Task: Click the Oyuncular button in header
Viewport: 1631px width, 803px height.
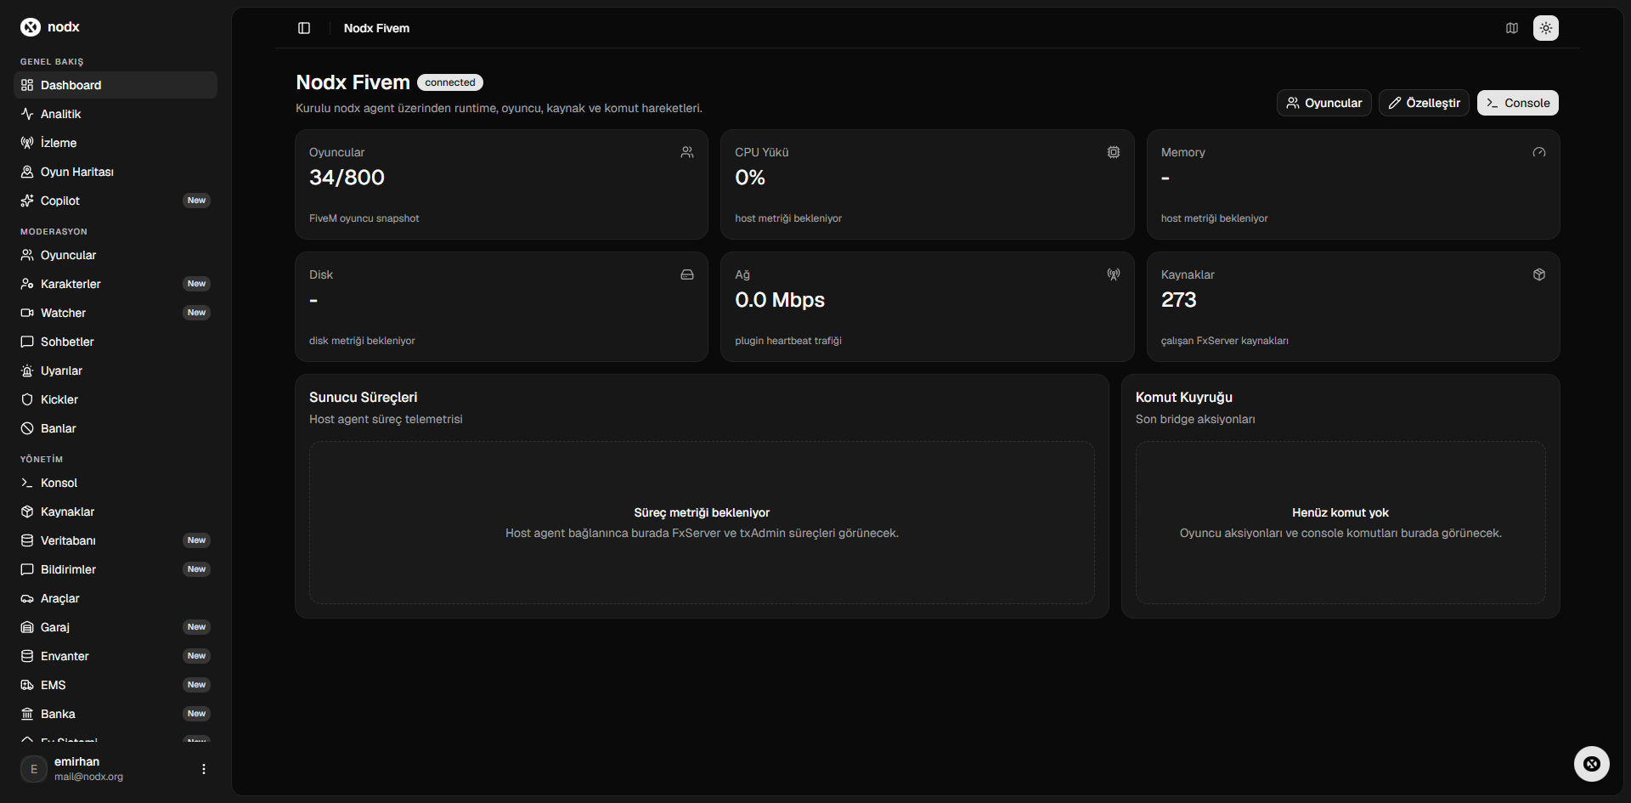Action: 1323,103
